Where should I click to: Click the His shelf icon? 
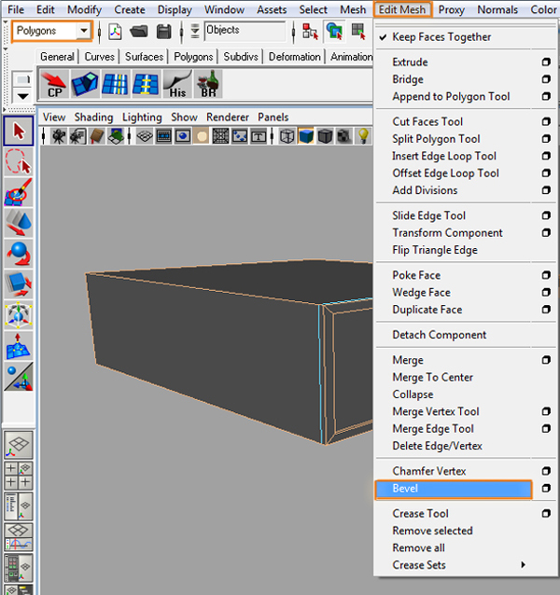(x=177, y=84)
